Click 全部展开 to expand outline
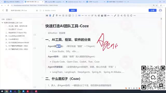The width and height of the screenshot is (166, 93). tap(9, 19)
